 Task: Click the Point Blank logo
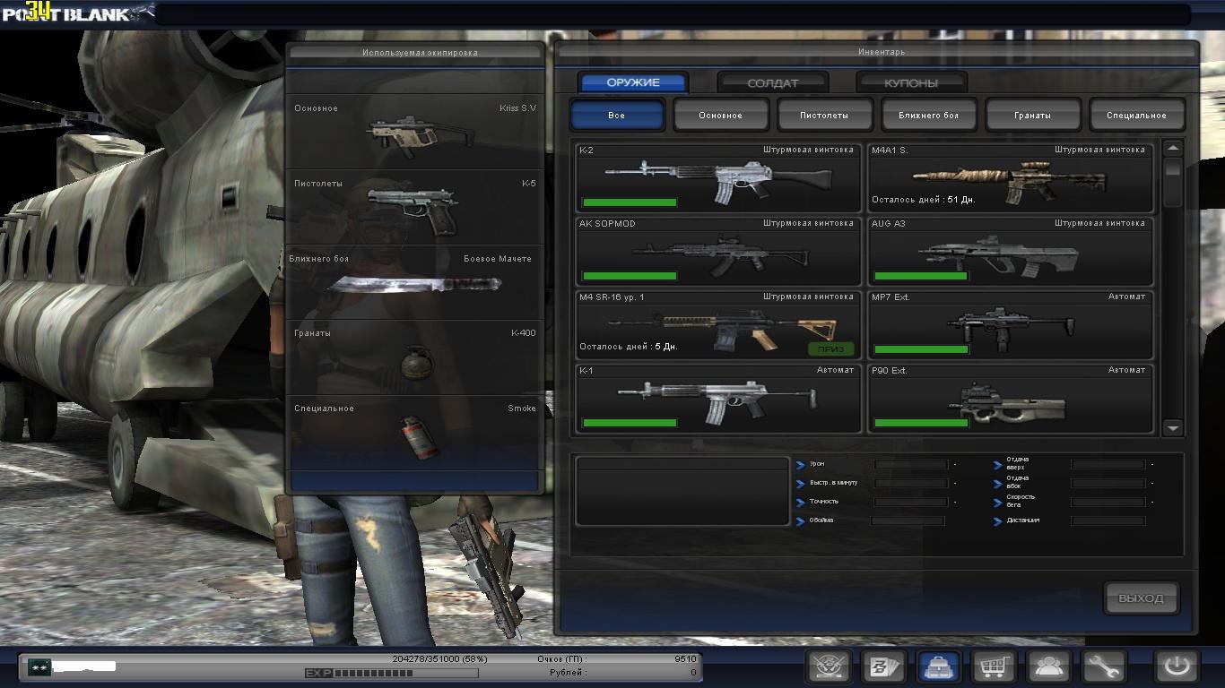(77, 13)
